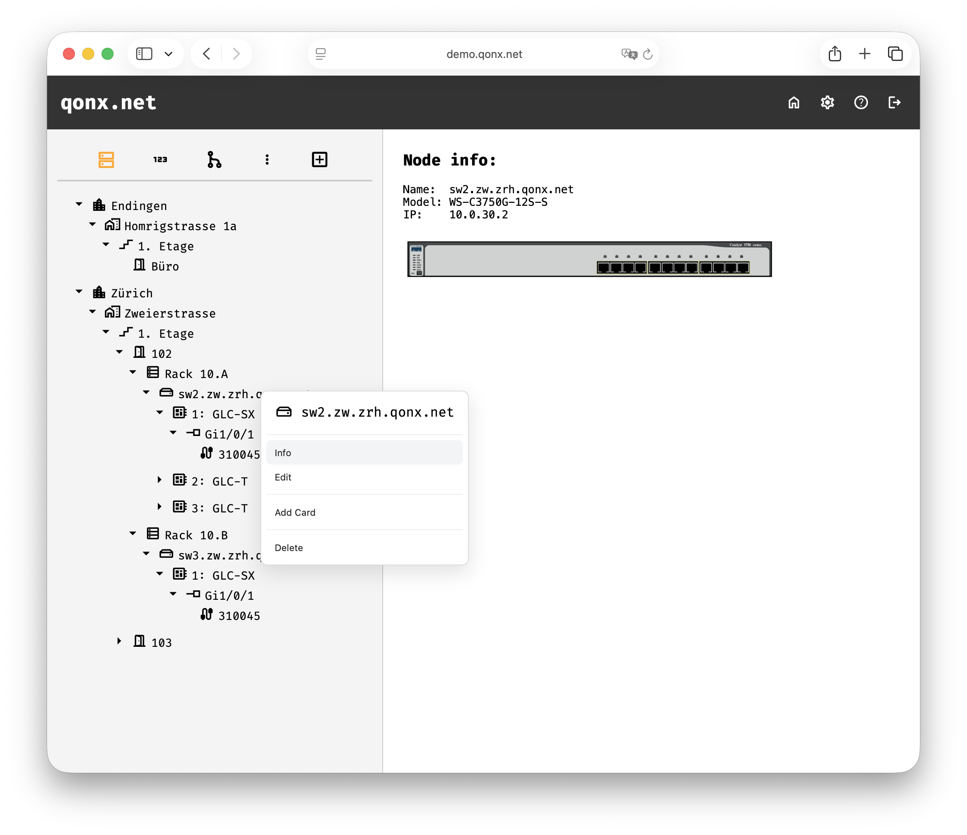The height and width of the screenshot is (835, 967).
Task: Collapse Rack 10.B node
Action: coord(133,533)
